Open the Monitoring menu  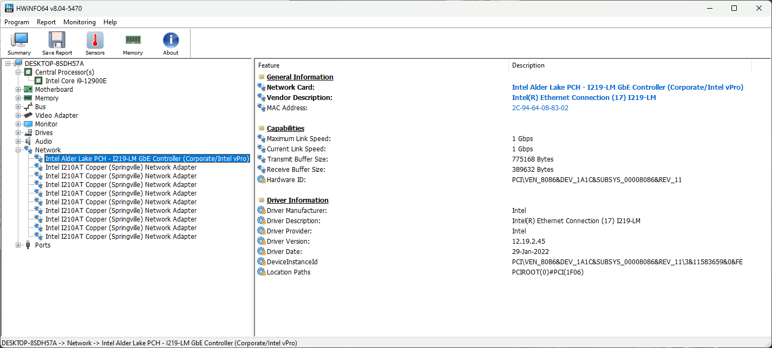pos(80,22)
